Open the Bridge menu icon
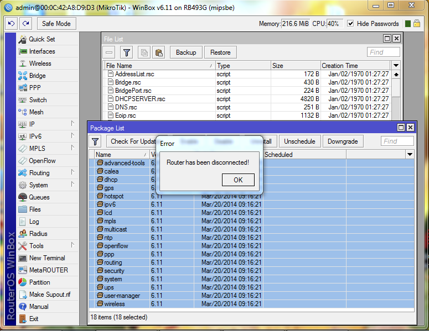Screen dimensions: 429x331 pyautogui.click(x=23, y=76)
